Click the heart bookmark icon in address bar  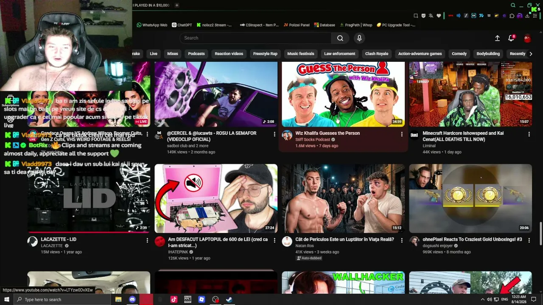(439, 16)
